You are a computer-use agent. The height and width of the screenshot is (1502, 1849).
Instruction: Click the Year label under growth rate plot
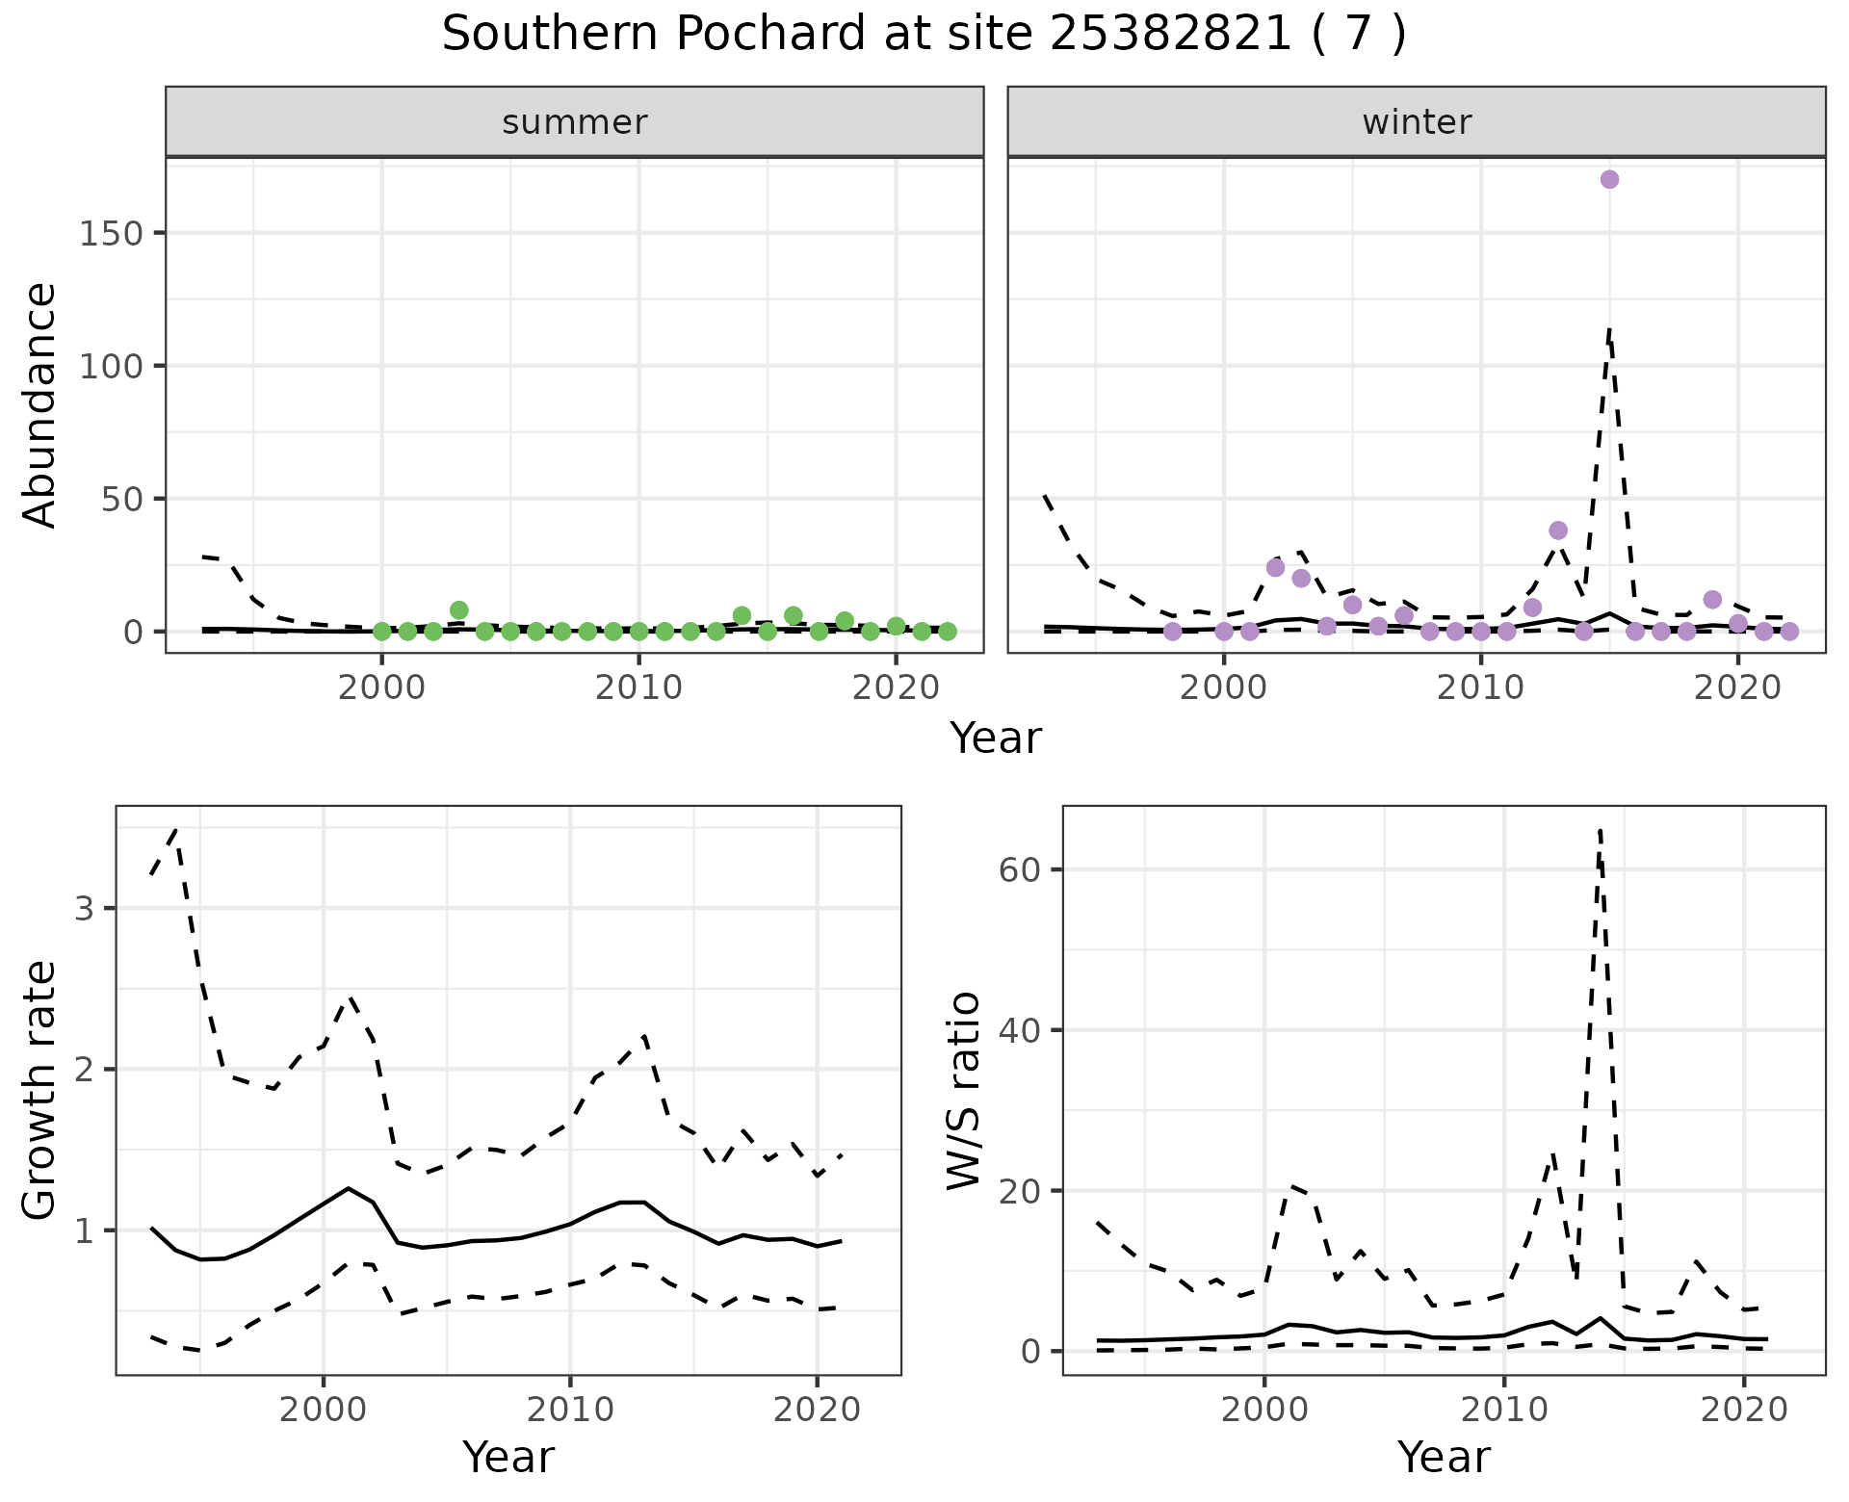click(x=508, y=1457)
